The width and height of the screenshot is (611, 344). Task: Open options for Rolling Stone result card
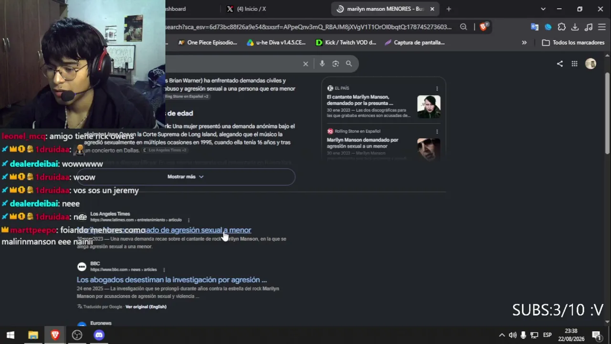click(437, 131)
